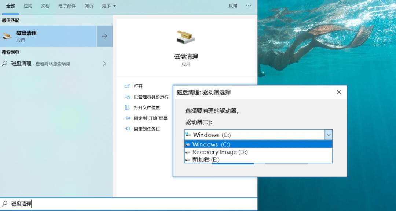This screenshot has height=211, width=396.
Task: Expand the 更多 tab dropdown
Action: coord(109,6)
